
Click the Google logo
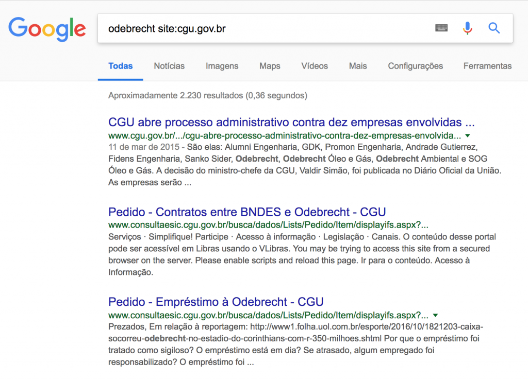click(x=47, y=28)
